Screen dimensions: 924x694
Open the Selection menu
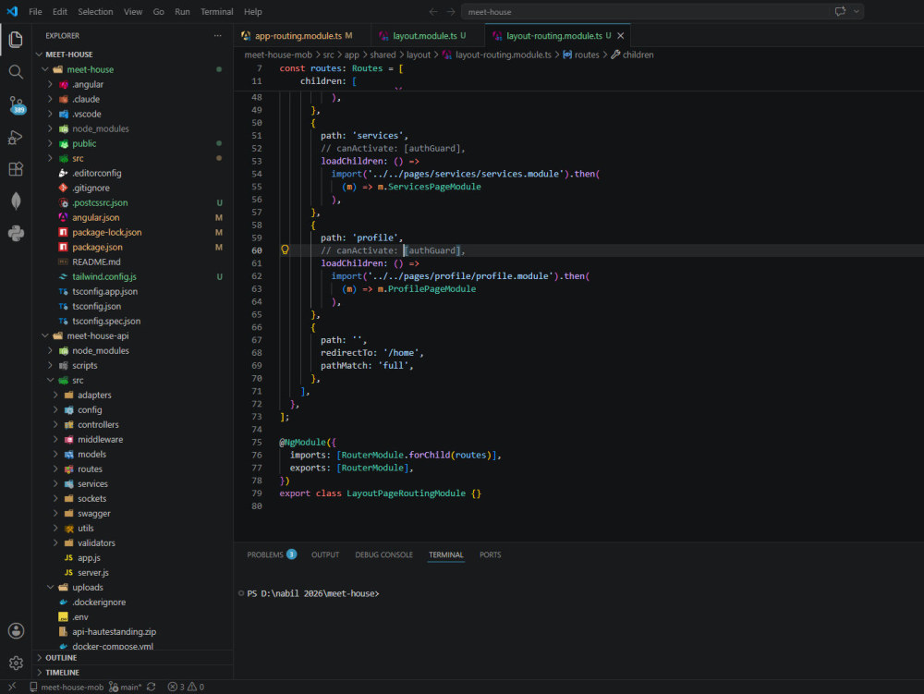[x=95, y=12]
